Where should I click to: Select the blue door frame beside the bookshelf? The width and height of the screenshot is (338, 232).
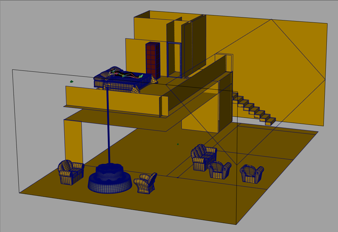coord(174,60)
